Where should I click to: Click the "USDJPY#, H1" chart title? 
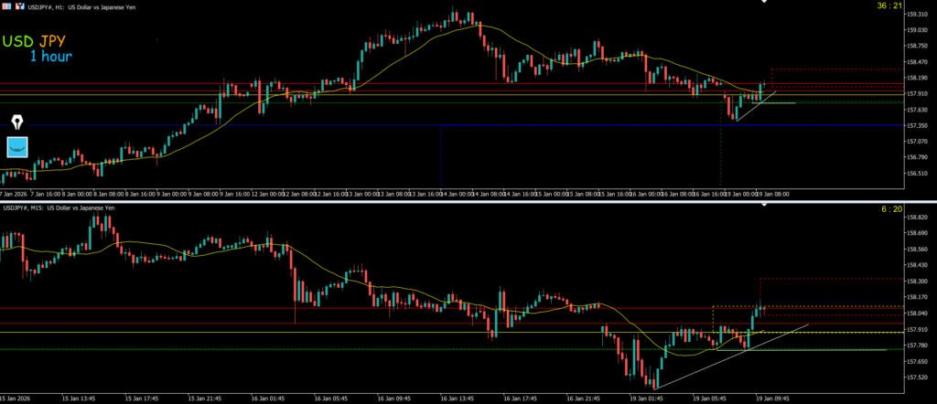51,5
